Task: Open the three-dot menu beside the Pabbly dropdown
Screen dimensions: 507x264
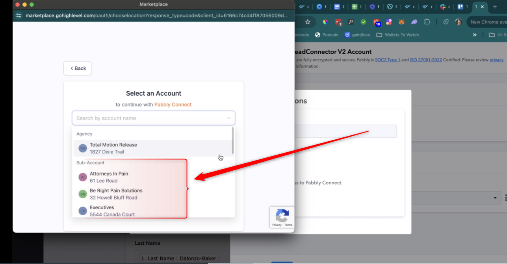Action: point(505,198)
